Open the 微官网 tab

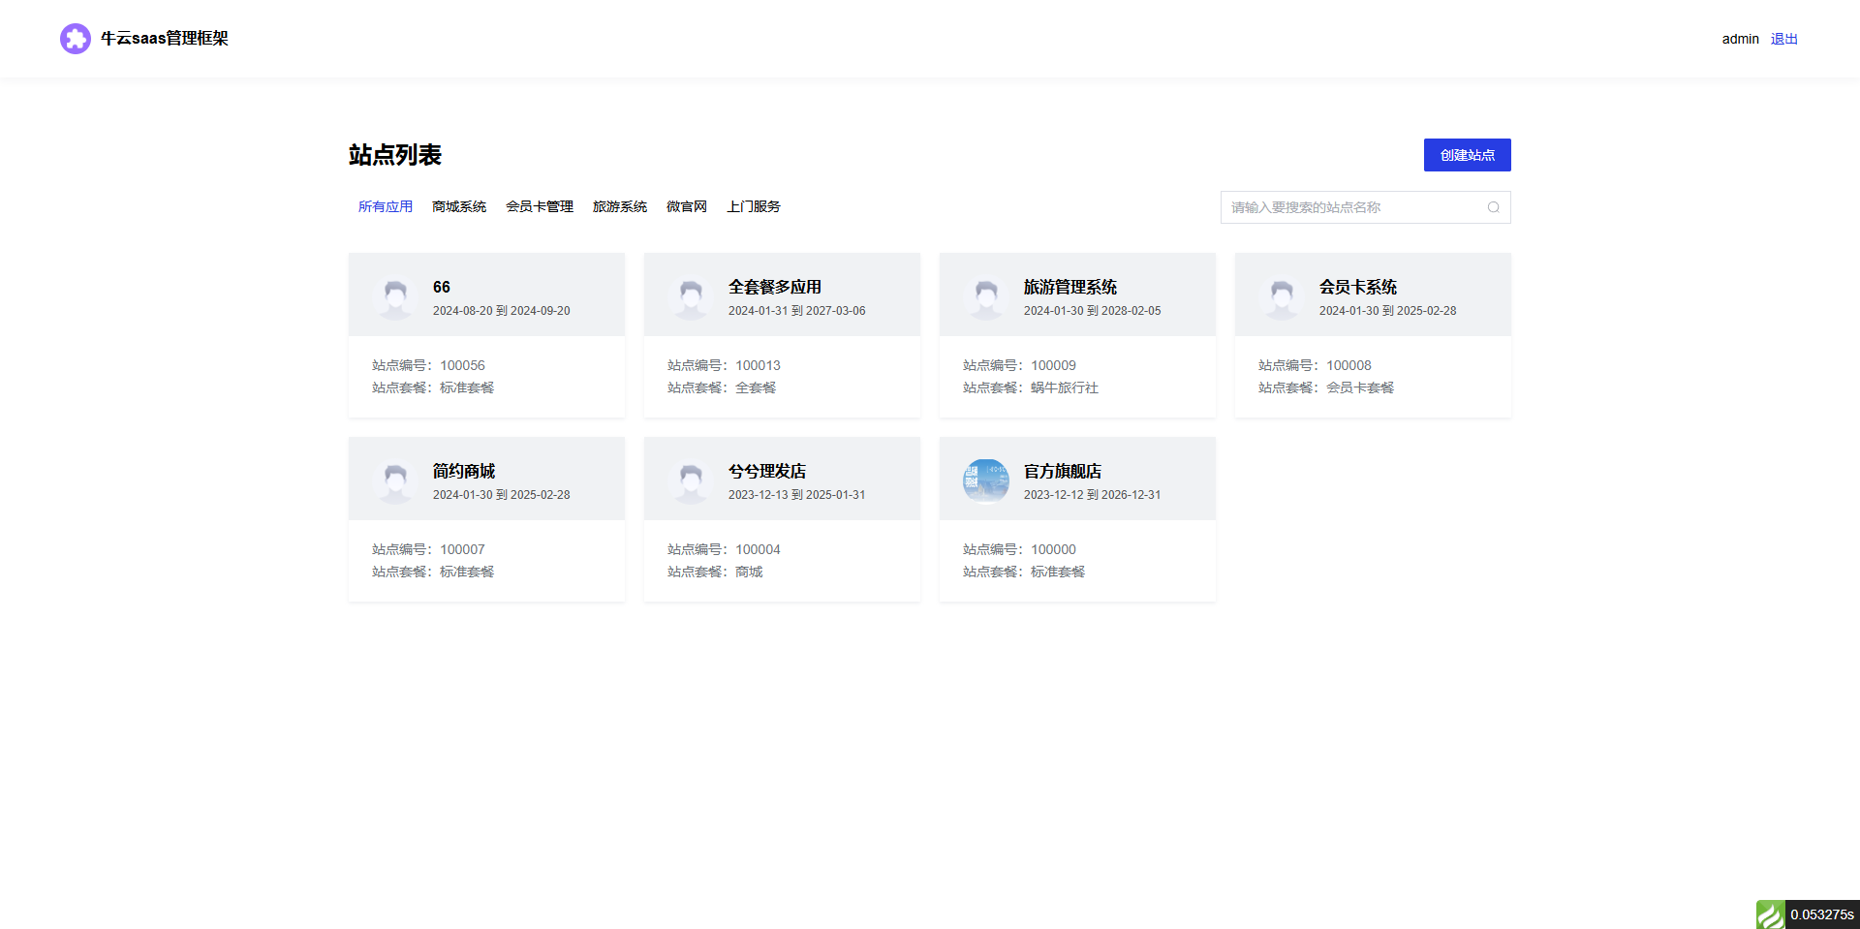click(x=687, y=206)
